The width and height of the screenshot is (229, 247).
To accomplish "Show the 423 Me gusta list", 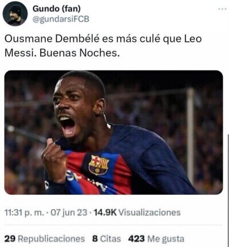I will pos(156,239).
